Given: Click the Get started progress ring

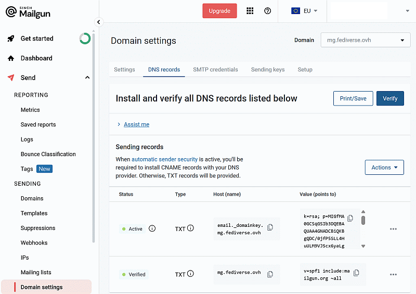Looking at the screenshot, I should click(x=85, y=39).
